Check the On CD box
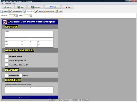 (x=21, y=75)
